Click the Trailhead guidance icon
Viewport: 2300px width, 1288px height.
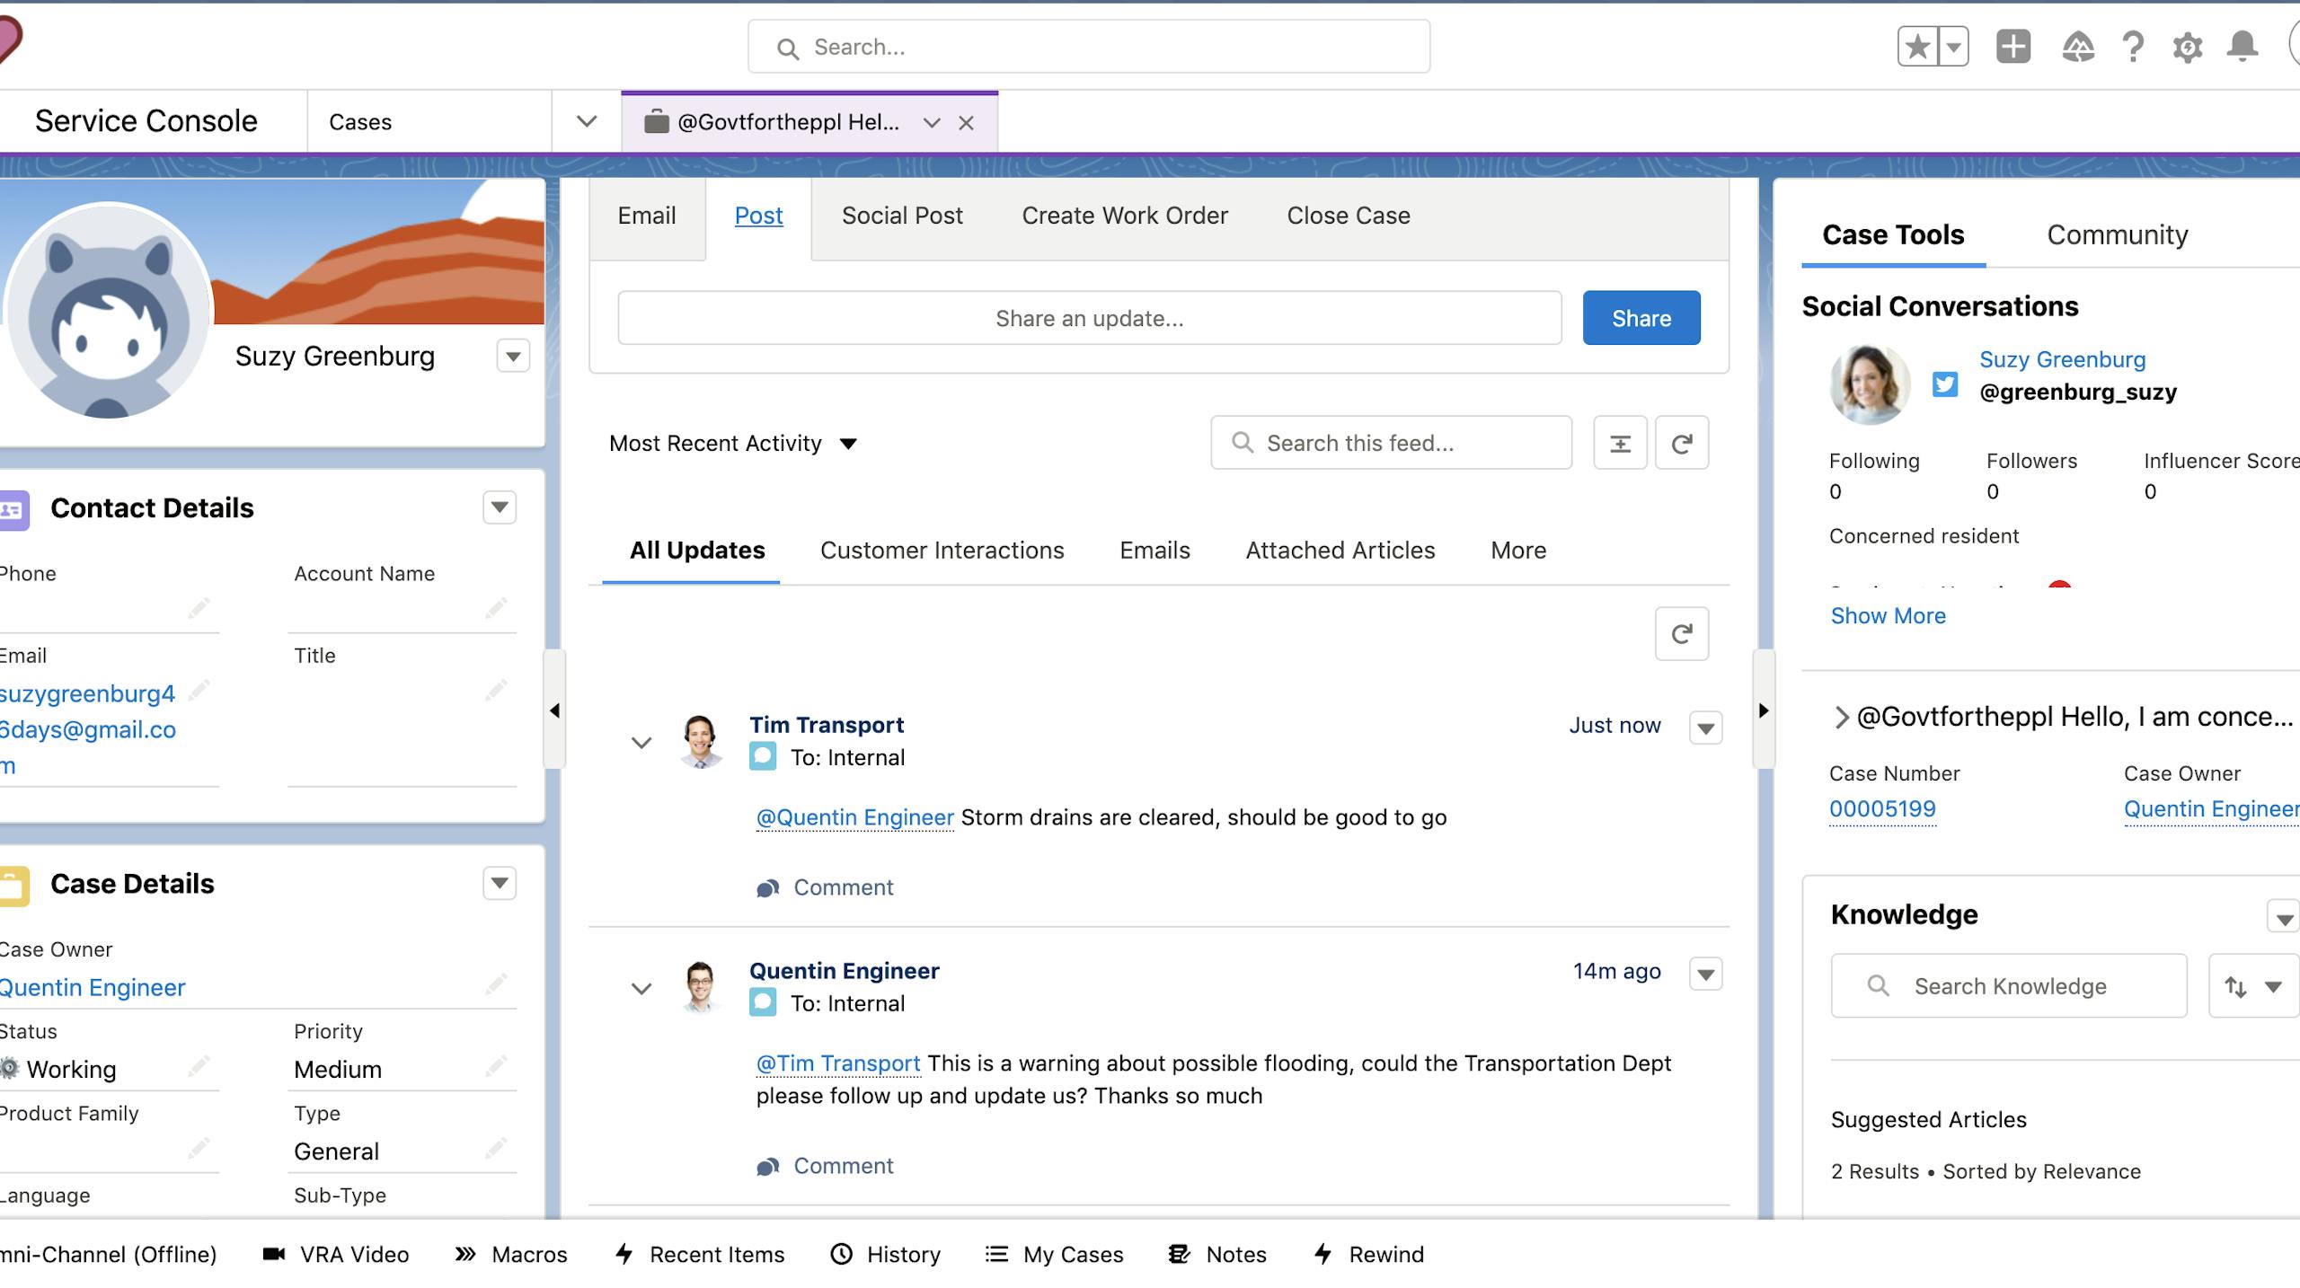[x=2077, y=47]
